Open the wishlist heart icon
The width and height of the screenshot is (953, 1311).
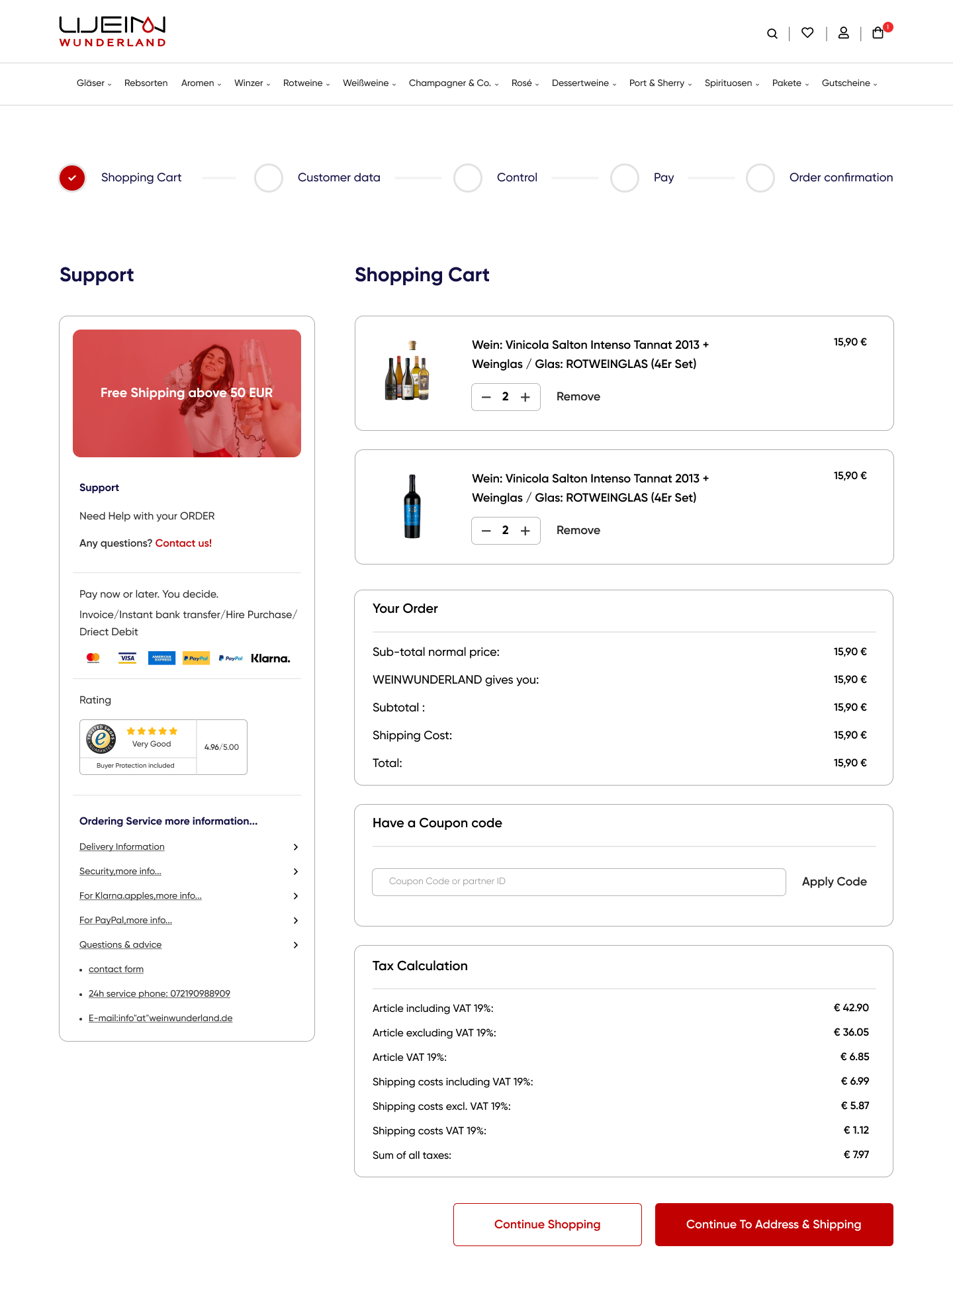pyautogui.click(x=807, y=32)
